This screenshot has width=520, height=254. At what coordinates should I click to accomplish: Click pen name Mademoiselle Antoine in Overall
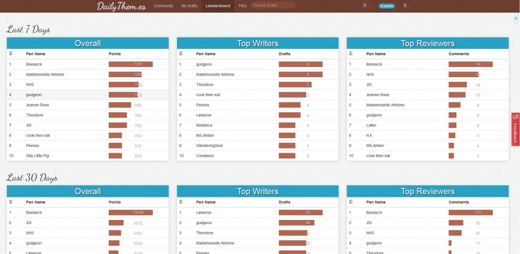(x=45, y=75)
